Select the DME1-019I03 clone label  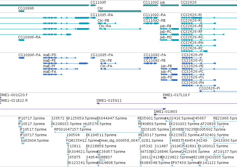pyautogui.click(x=165, y=112)
